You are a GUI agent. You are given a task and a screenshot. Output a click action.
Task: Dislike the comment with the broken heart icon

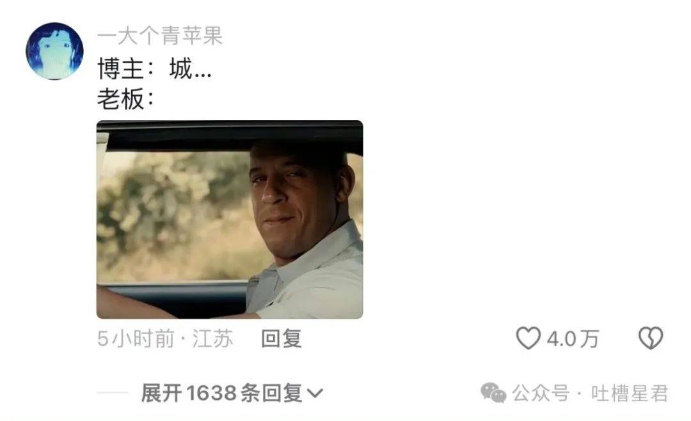click(651, 339)
